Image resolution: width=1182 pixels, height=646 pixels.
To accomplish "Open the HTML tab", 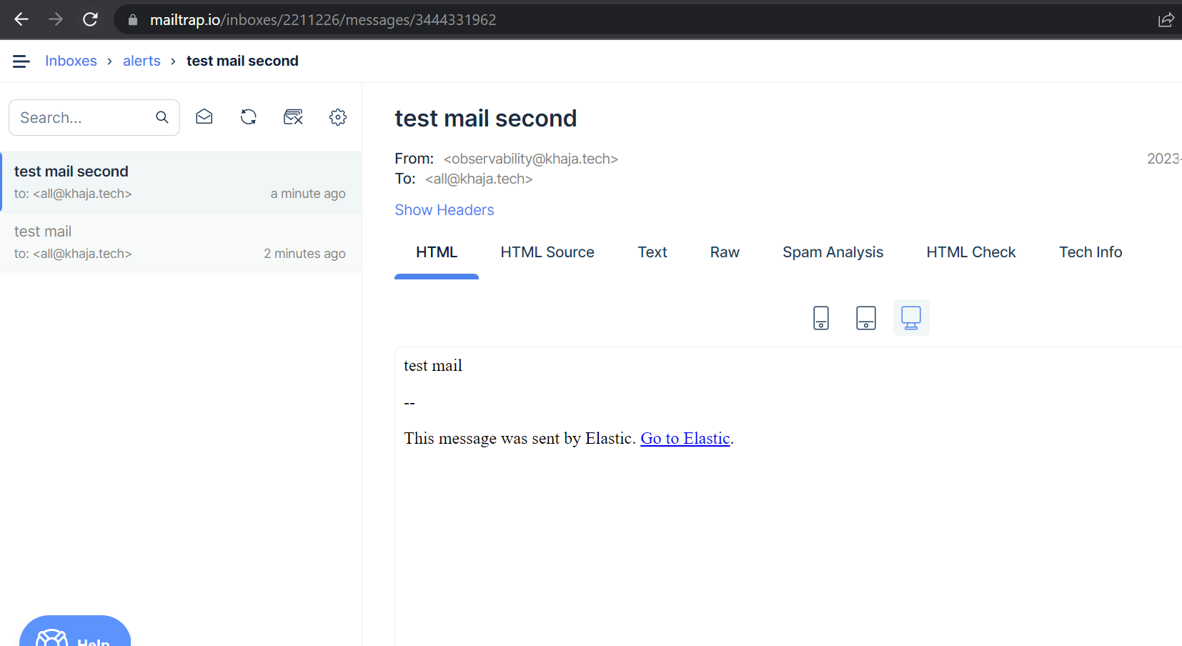I will (x=437, y=252).
